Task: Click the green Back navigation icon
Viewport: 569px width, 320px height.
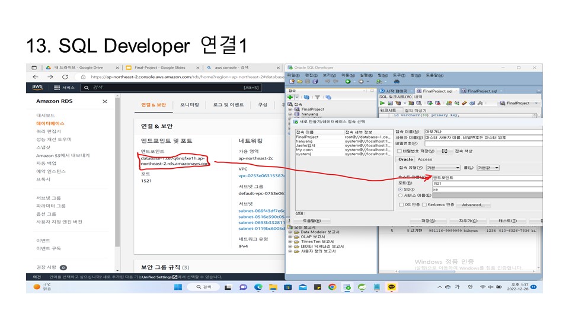Action: click(x=348, y=82)
